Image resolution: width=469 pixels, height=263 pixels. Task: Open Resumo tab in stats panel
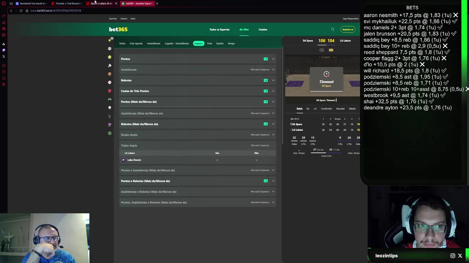(340, 109)
